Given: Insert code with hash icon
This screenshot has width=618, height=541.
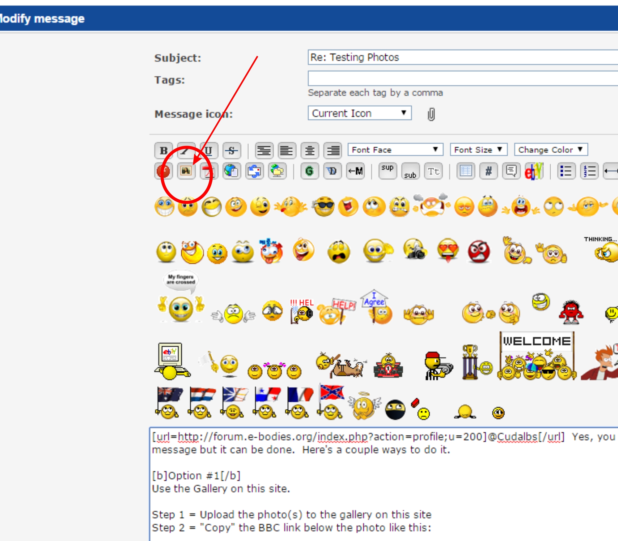Looking at the screenshot, I should [489, 171].
